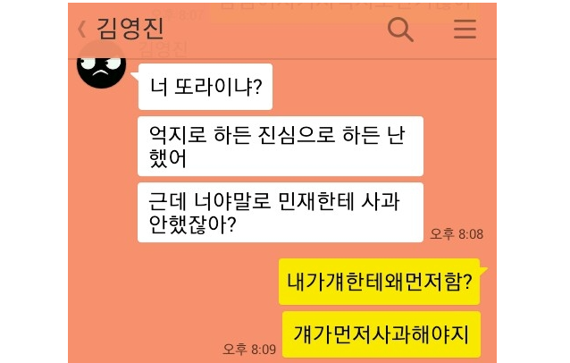The height and width of the screenshot is (363, 570).
Task: Click the faded 김영진 sender name under header
Action: 163,49
